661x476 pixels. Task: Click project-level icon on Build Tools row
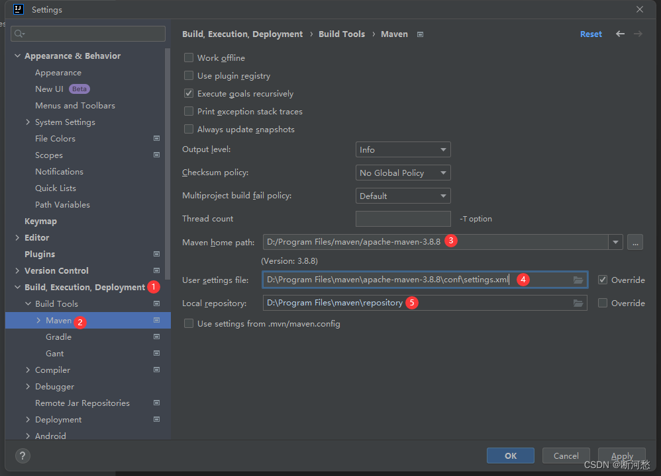pyautogui.click(x=156, y=304)
